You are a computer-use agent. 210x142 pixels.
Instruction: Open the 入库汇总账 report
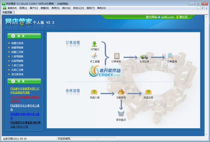(x=17, y=65)
